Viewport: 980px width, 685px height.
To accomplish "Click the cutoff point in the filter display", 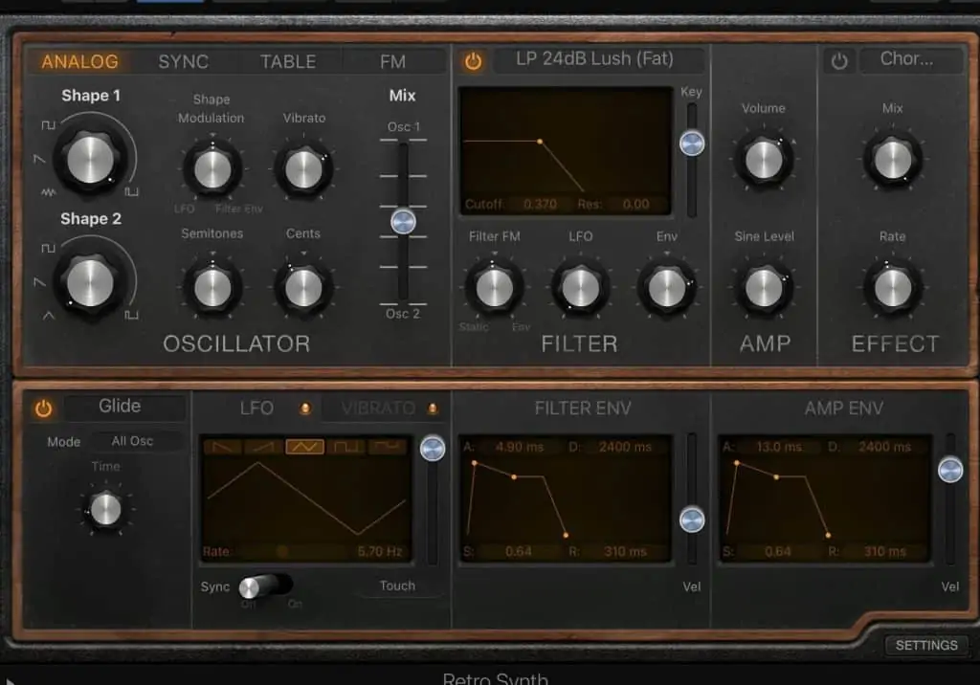I will 540,142.
